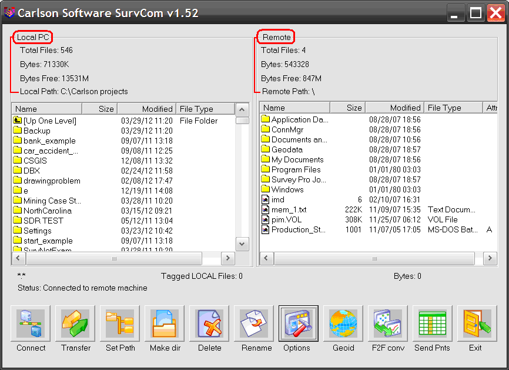509x370 pixels.
Task: Sort local files by Name column
Action: tap(47, 109)
